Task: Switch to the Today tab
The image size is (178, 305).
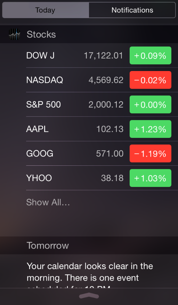Action: click(45, 10)
